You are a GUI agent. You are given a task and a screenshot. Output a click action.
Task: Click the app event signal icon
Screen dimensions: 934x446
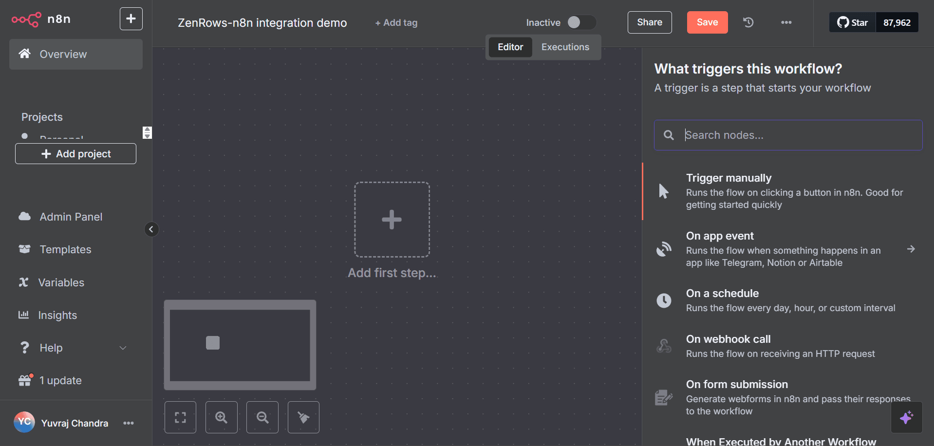pyautogui.click(x=664, y=249)
